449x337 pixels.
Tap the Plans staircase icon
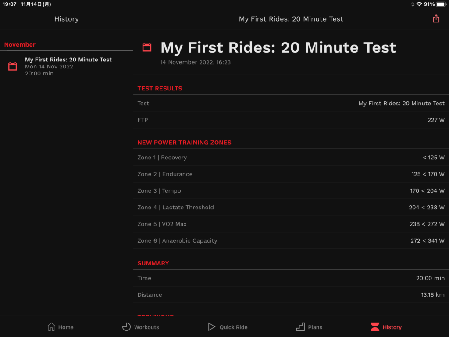coord(300,327)
